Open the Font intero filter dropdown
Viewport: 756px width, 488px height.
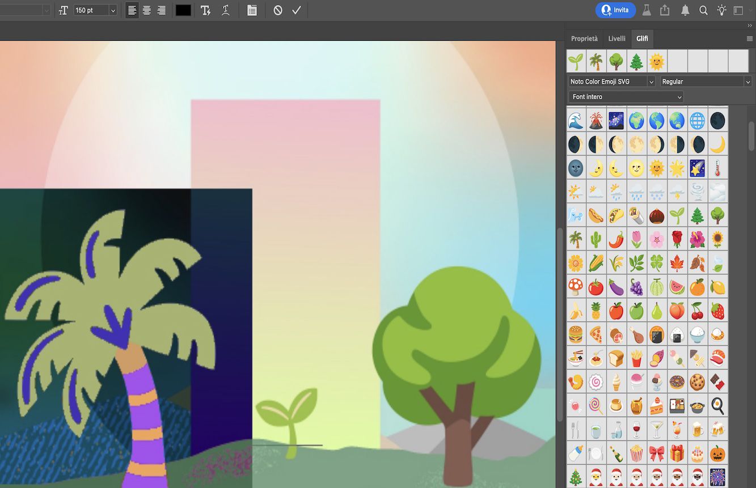coord(625,96)
